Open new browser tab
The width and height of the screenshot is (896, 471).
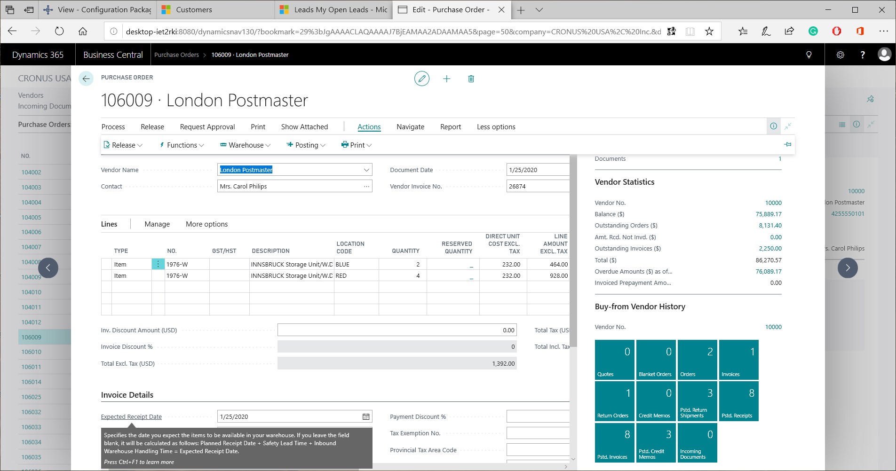521,10
